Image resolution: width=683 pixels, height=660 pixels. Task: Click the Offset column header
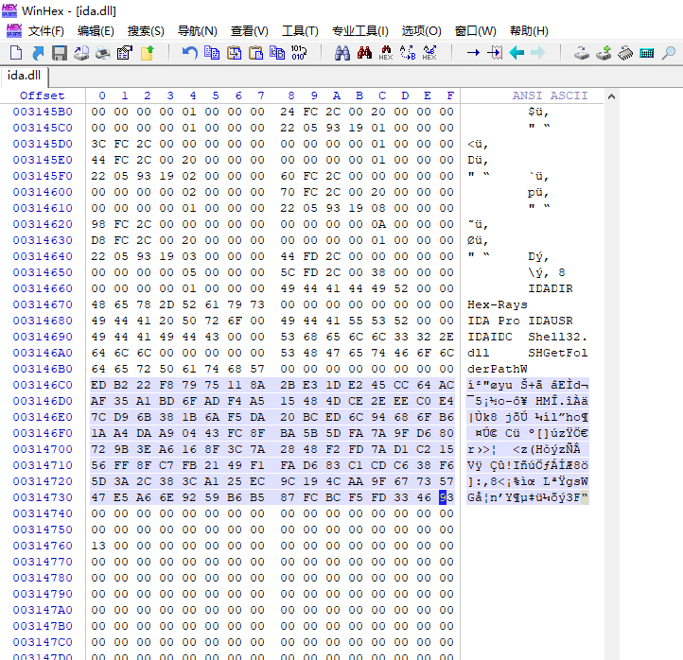43,96
